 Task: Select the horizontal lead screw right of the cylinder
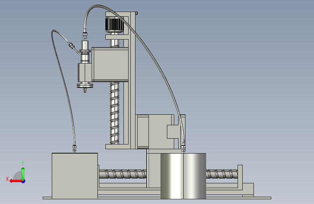point(222,174)
